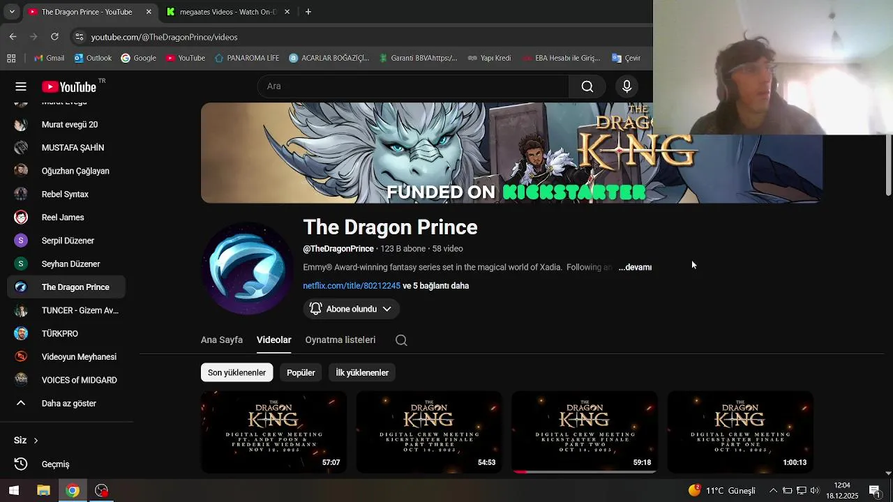Show hidden system tray icons

(x=773, y=491)
